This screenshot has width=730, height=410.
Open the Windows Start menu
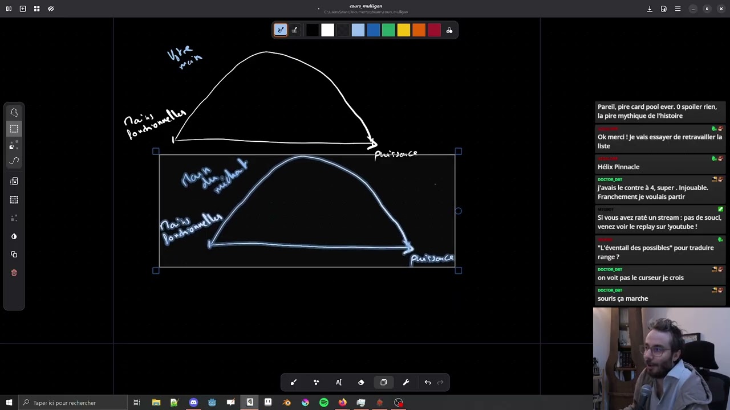tap(9, 403)
